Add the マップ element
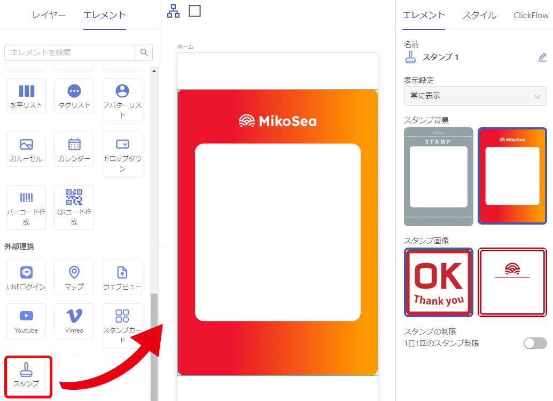The image size is (553, 401). click(74, 277)
